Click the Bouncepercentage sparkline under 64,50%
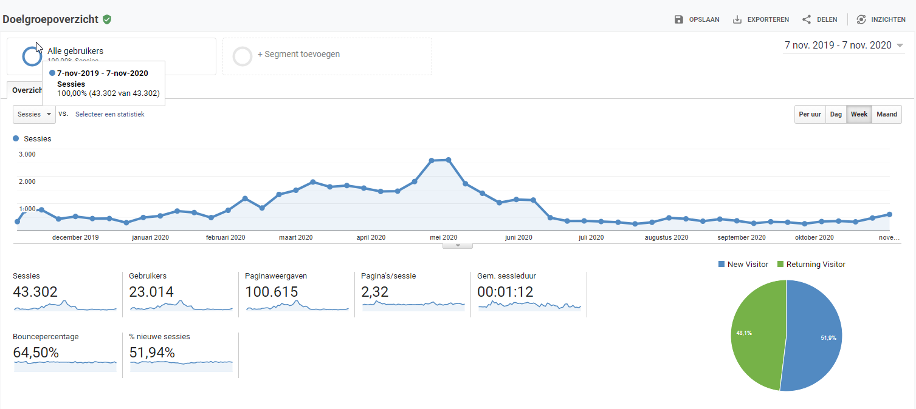 pos(65,365)
